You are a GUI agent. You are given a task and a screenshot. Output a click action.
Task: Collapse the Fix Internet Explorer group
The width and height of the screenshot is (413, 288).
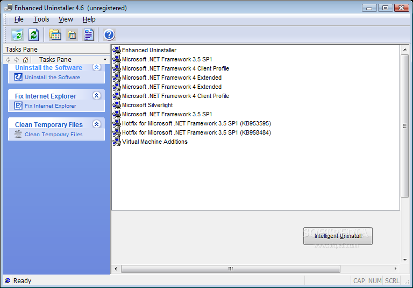point(96,95)
